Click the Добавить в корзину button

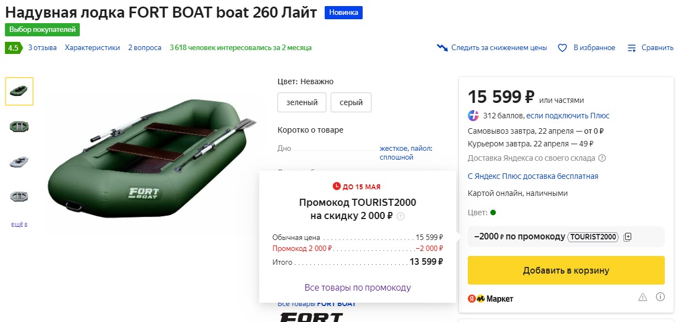pos(566,270)
